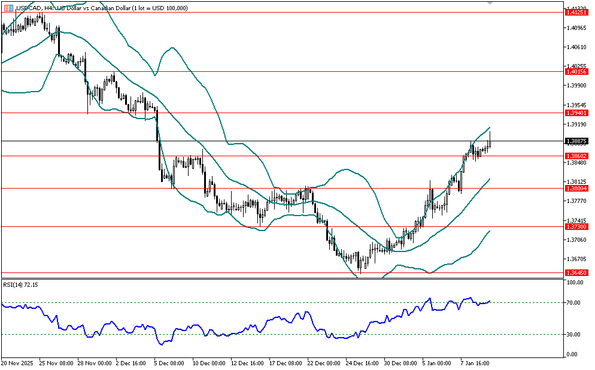This screenshot has height=370, width=595.
Task: Click the black 1.38875 current price tag
Action: point(578,141)
